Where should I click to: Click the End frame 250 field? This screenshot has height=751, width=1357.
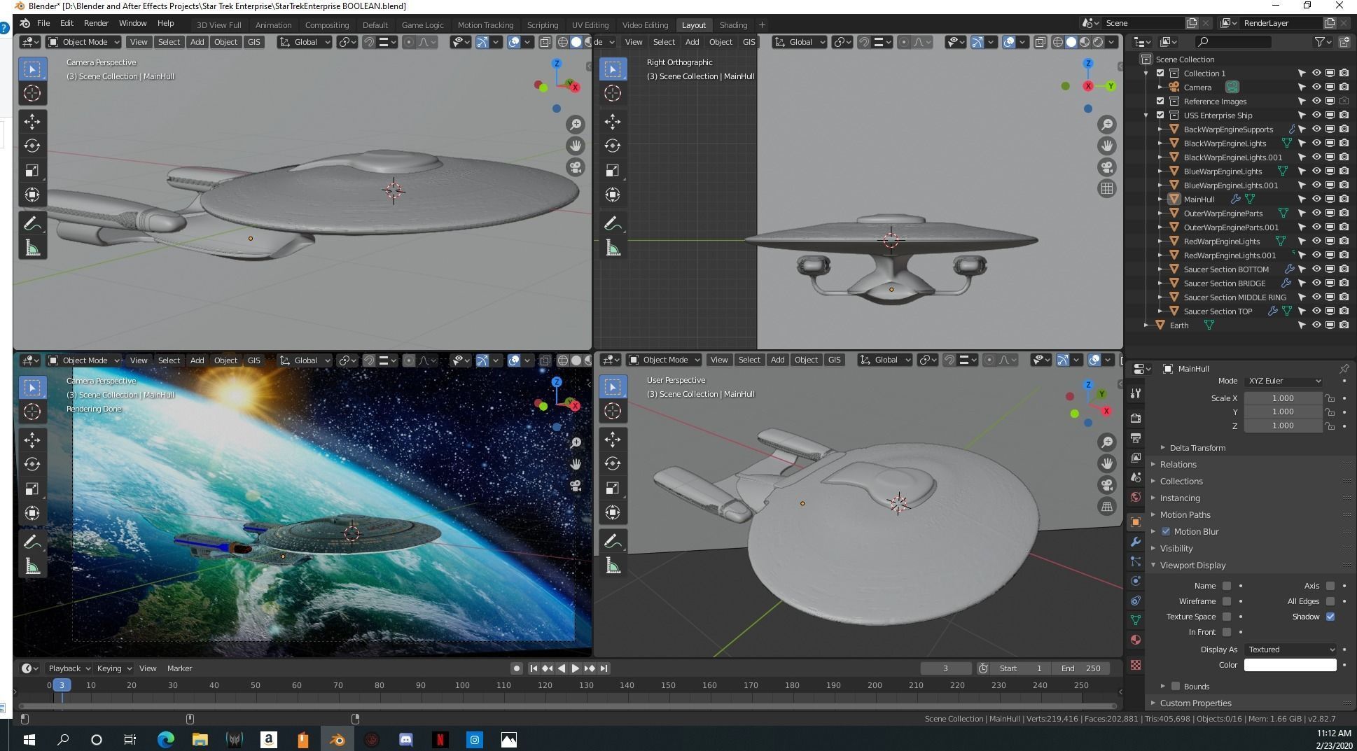tap(1081, 668)
